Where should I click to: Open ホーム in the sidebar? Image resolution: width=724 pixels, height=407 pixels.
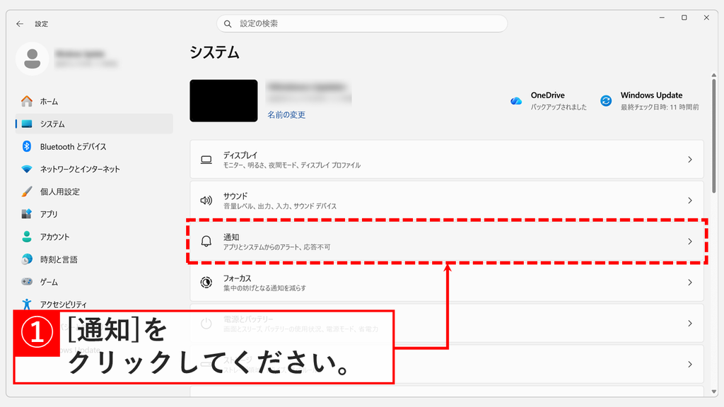tap(94, 101)
